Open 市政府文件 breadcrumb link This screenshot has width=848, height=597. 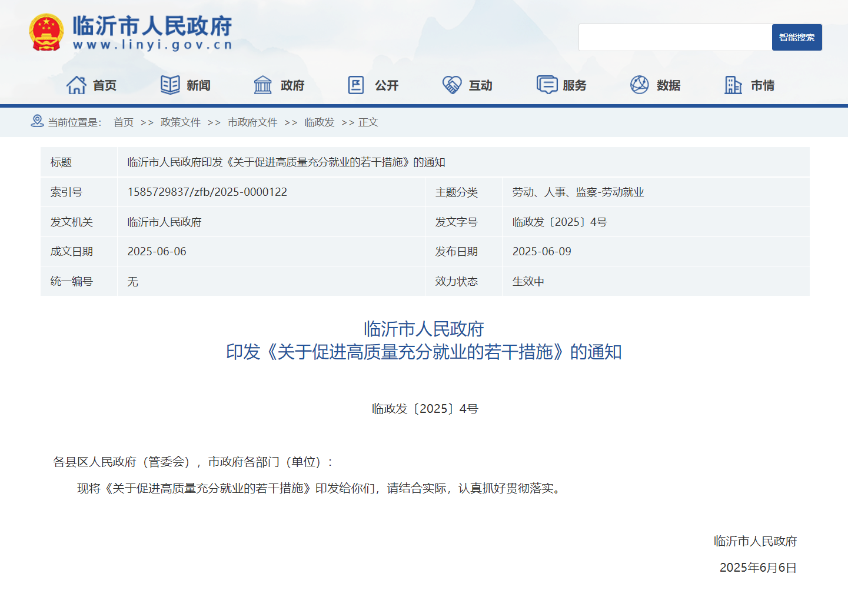(x=252, y=122)
